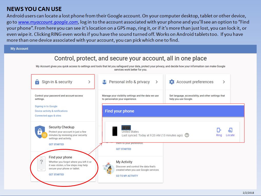The height and width of the screenshot is (196, 261).
Task: Click the Security Checkup shield icon
Action: coord(41,132)
